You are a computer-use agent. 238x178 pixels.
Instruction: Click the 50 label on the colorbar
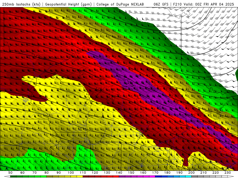click(10, 173)
